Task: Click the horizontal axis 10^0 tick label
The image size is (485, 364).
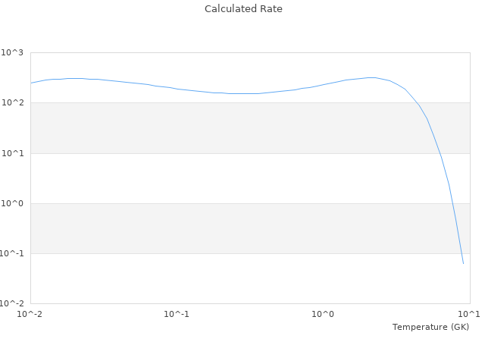Action: pyautogui.click(x=323, y=314)
